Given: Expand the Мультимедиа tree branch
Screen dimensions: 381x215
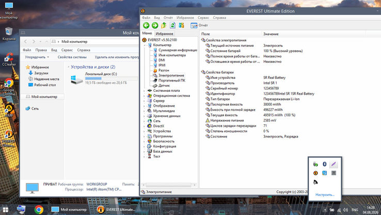Looking at the screenshot, I should click(x=145, y=111).
